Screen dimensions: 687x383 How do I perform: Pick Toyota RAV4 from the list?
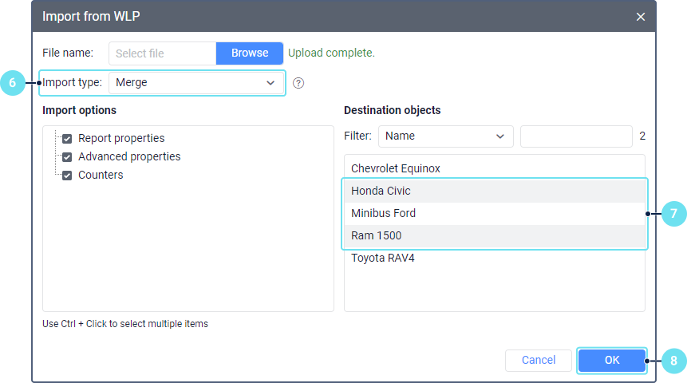pos(383,259)
